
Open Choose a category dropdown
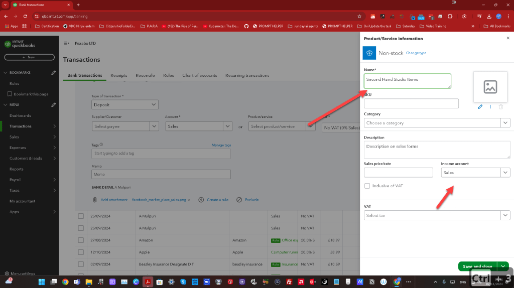505,123
